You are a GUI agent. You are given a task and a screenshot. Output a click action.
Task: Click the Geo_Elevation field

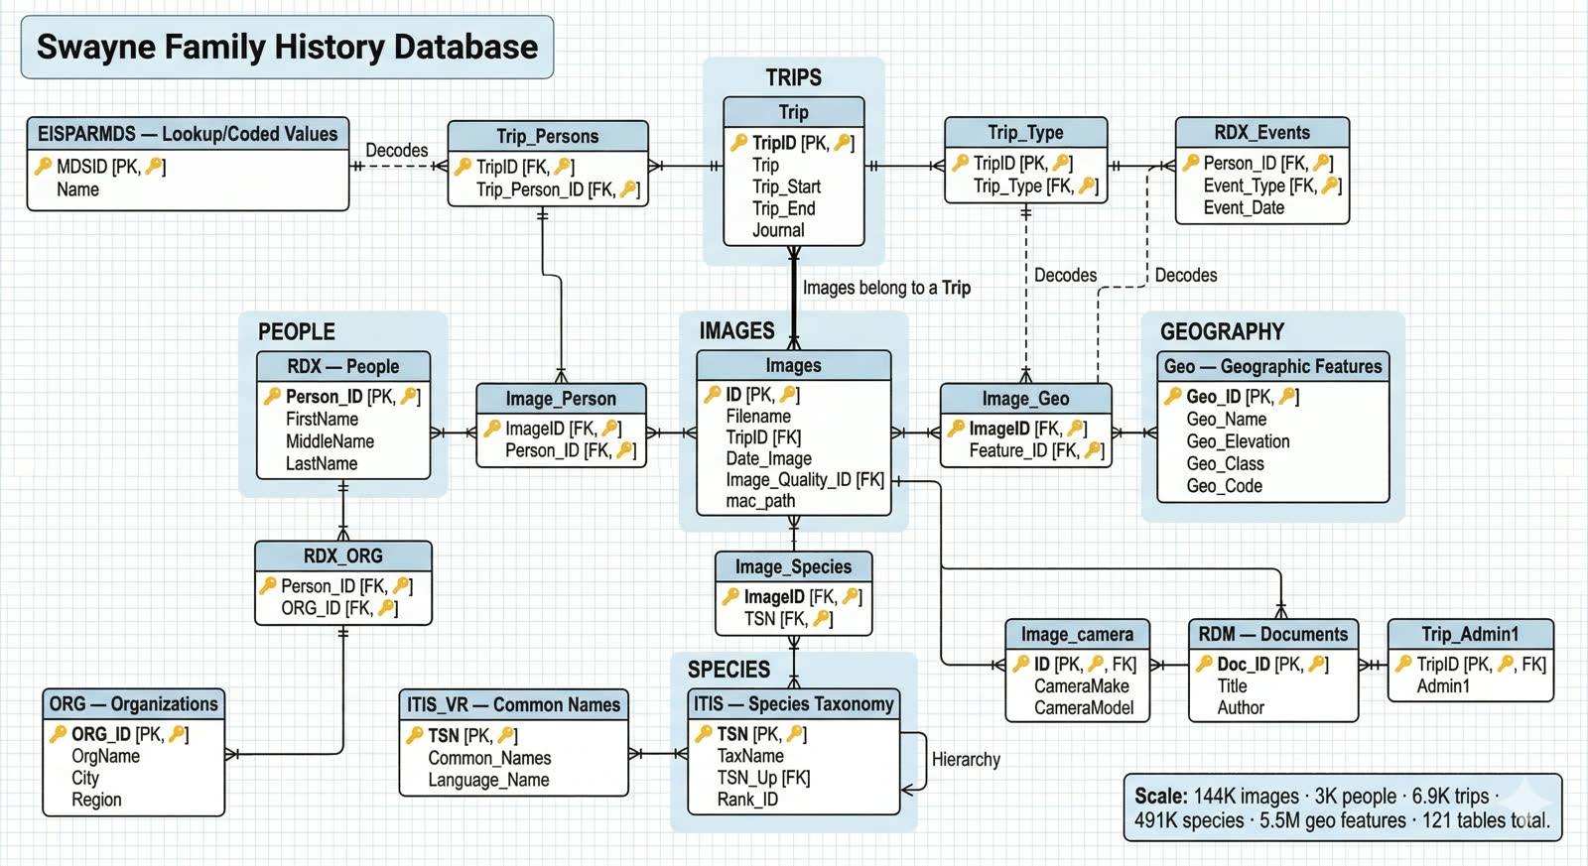tap(1238, 441)
